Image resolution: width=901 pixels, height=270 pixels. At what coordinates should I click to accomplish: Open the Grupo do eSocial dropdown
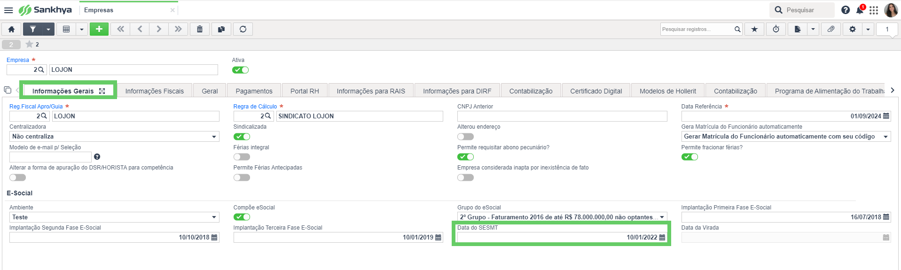[562, 217]
